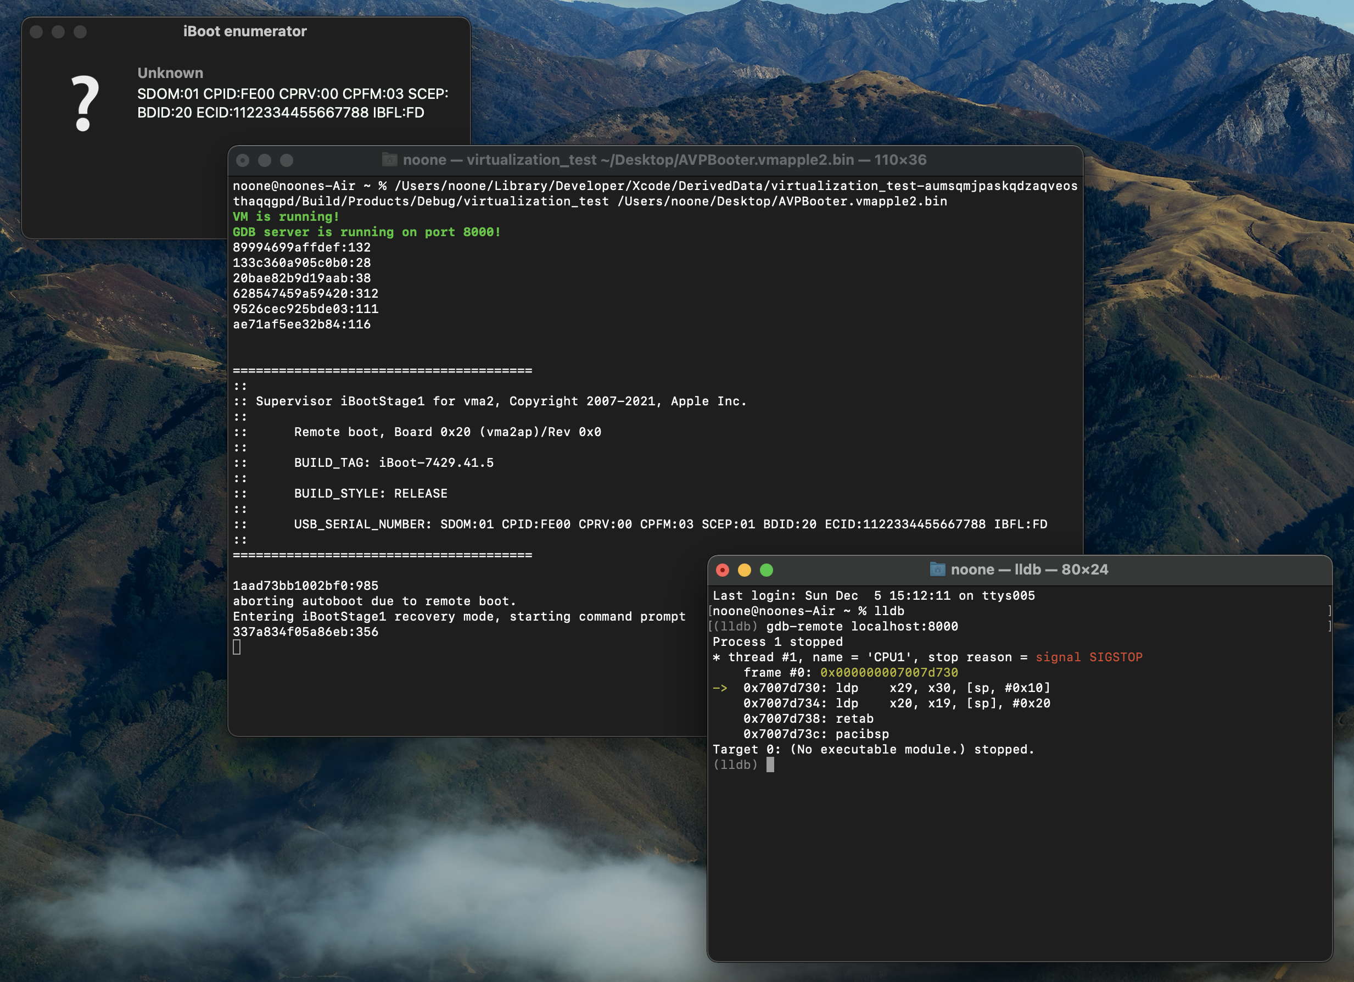Image resolution: width=1354 pixels, height=982 pixels.
Task: Click the iBoot enumerator window title
Action: pyautogui.click(x=245, y=31)
